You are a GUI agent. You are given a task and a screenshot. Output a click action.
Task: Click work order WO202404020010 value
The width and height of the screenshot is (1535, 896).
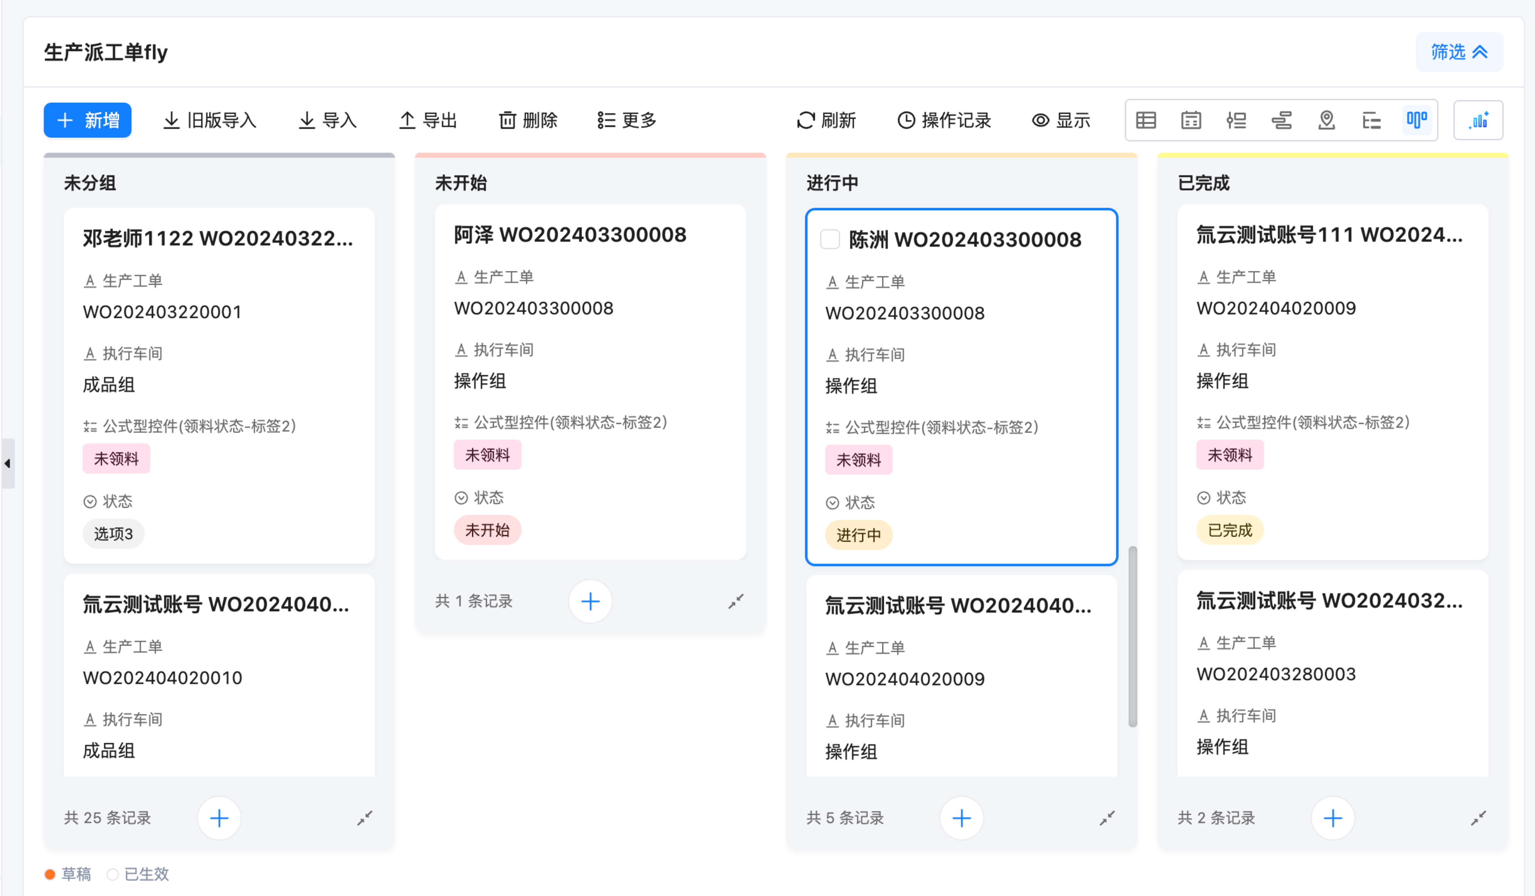click(163, 677)
